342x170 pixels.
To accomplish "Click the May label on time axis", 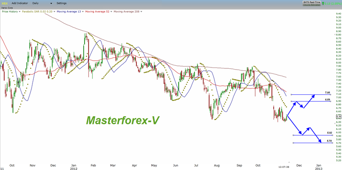I will [154, 165].
